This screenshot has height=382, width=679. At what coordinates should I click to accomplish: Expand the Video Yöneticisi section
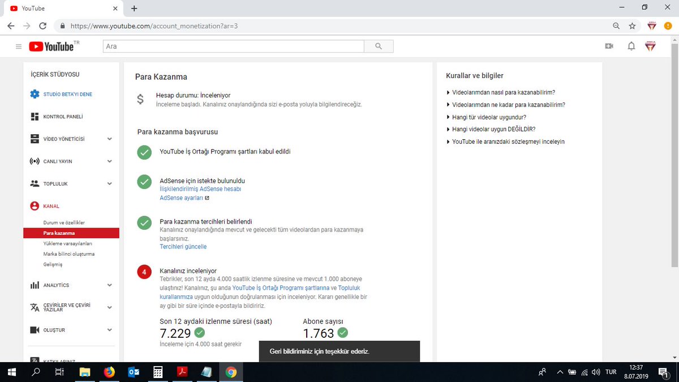tap(109, 139)
